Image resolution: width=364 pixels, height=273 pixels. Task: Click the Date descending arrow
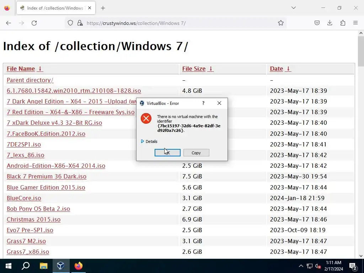tap(288, 69)
